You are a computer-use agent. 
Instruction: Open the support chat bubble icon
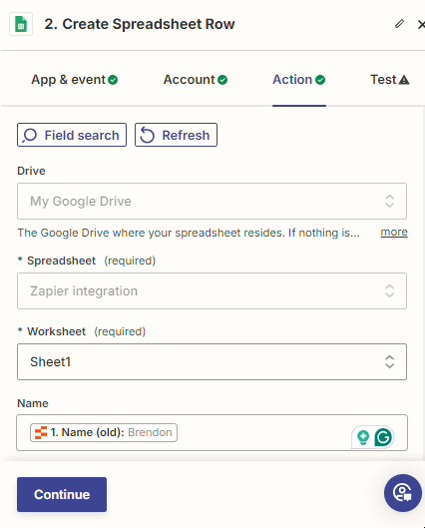coord(403,493)
